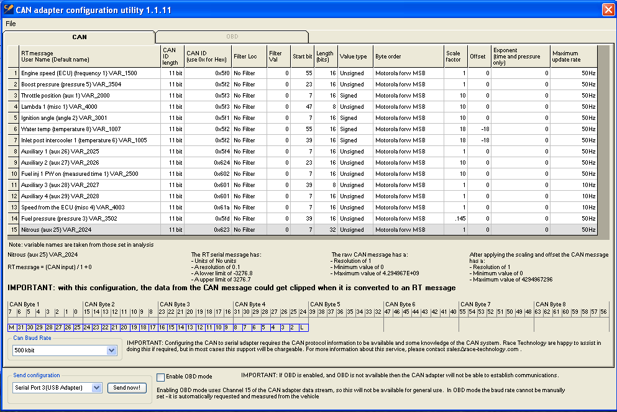This screenshot has width=617, height=412.
Task: Open the File menu
Action: [11, 24]
